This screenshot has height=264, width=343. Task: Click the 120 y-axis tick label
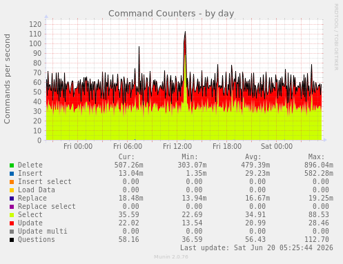point(35,24)
